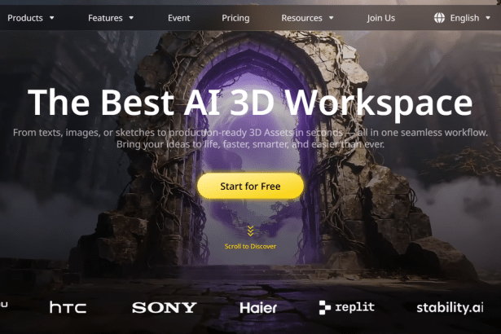Open the Resources menu

301,18
